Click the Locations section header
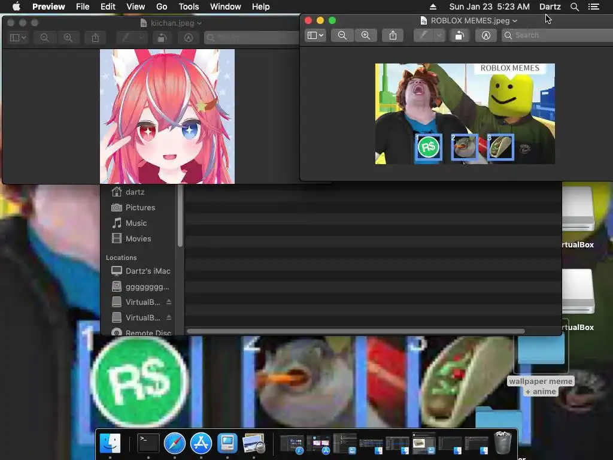This screenshot has height=460, width=613. click(x=121, y=258)
